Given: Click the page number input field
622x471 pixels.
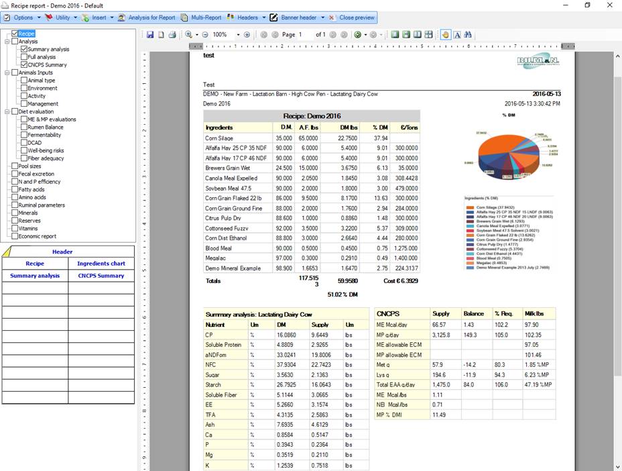Looking at the screenshot, I should [x=304, y=34].
